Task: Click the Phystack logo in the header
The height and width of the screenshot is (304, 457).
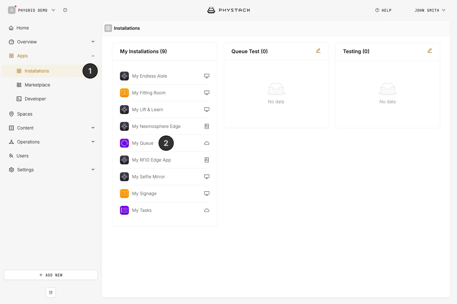Action: coord(228,10)
